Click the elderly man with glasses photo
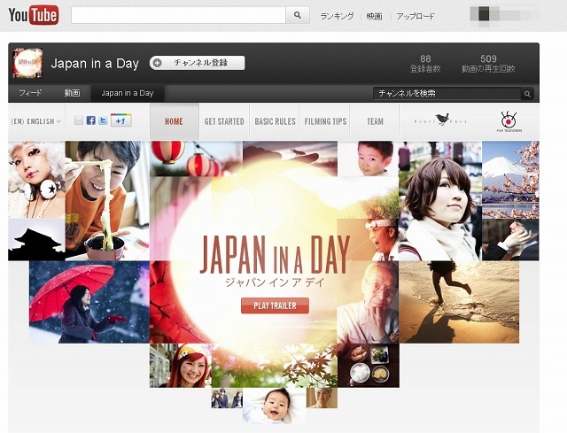Image resolution: width=567 pixels, height=433 pixels. click(369, 302)
